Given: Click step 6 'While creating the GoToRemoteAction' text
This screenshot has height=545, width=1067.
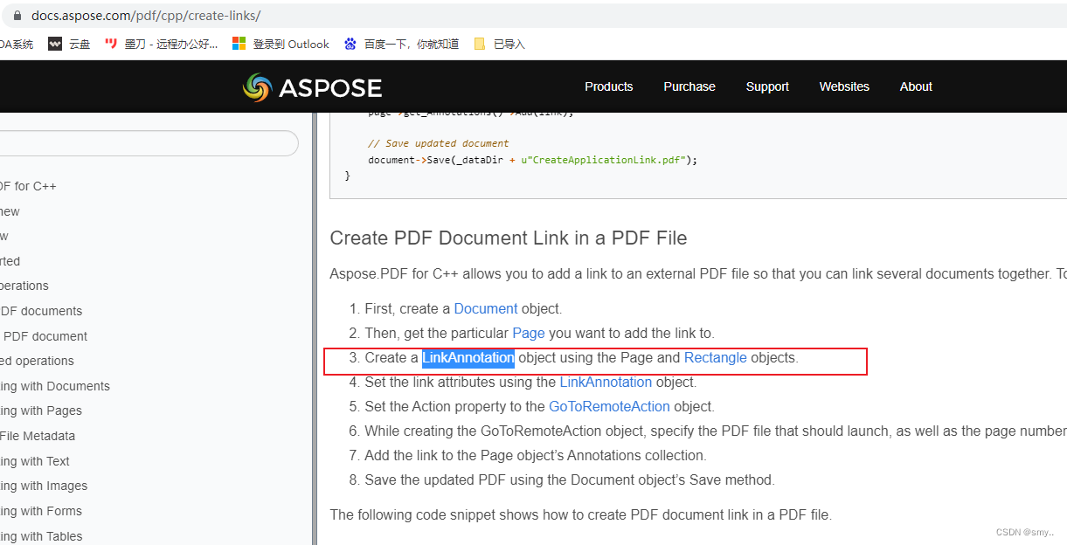Looking at the screenshot, I should pos(715,431).
